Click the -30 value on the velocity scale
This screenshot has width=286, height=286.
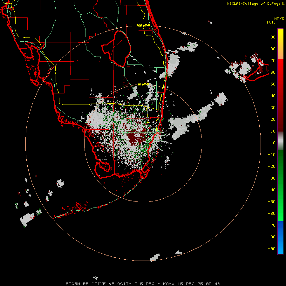coord(272,178)
